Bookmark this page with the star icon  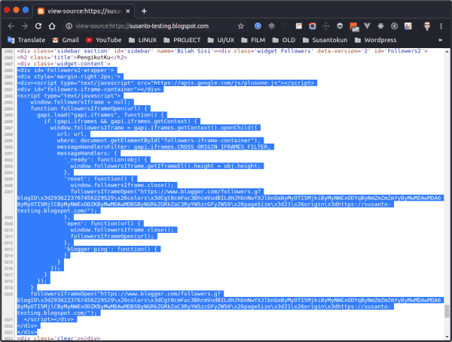coord(241,26)
